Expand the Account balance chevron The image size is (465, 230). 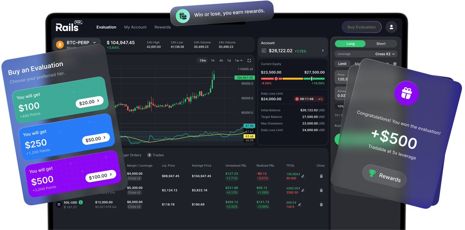click(323, 51)
